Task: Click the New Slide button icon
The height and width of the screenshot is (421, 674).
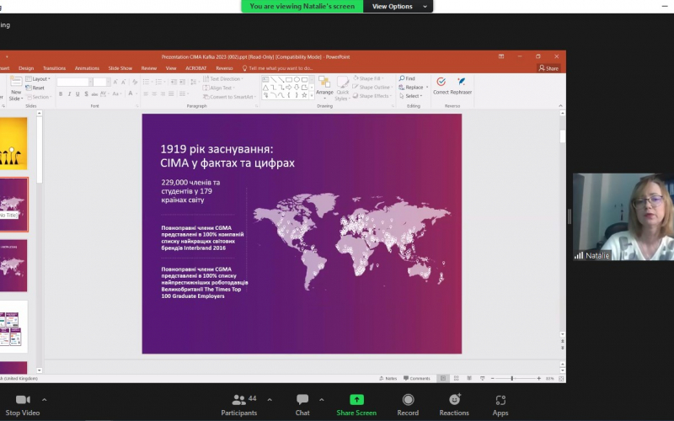Action: coord(16,82)
